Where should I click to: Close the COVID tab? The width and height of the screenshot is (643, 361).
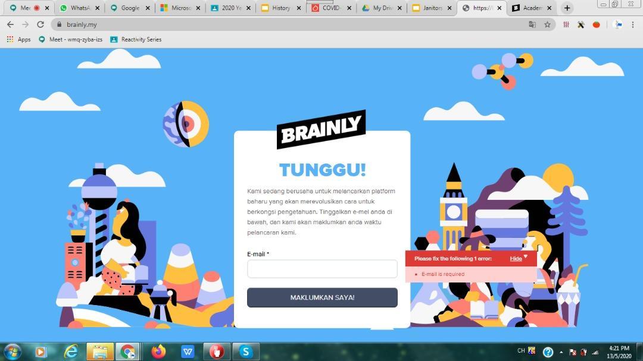[x=349, y=8]
